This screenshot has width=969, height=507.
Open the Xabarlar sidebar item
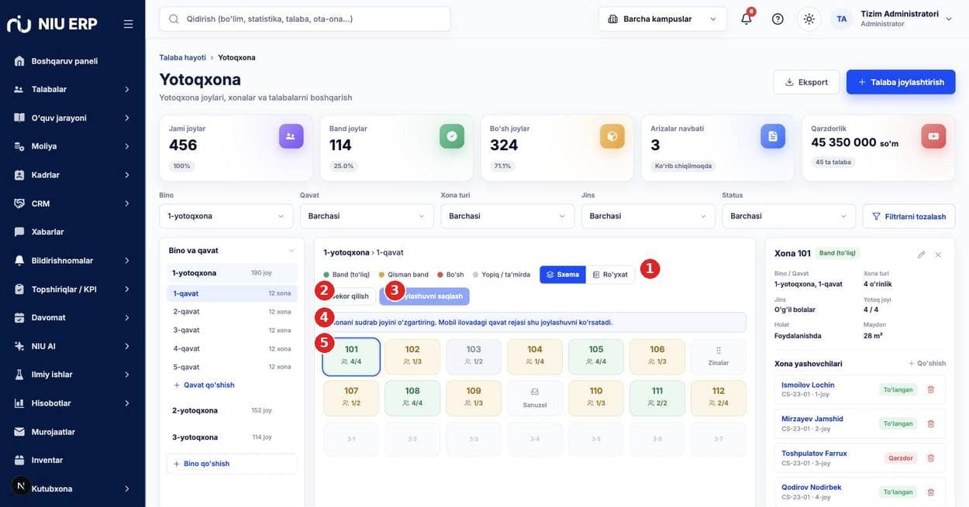pos(72,231)
